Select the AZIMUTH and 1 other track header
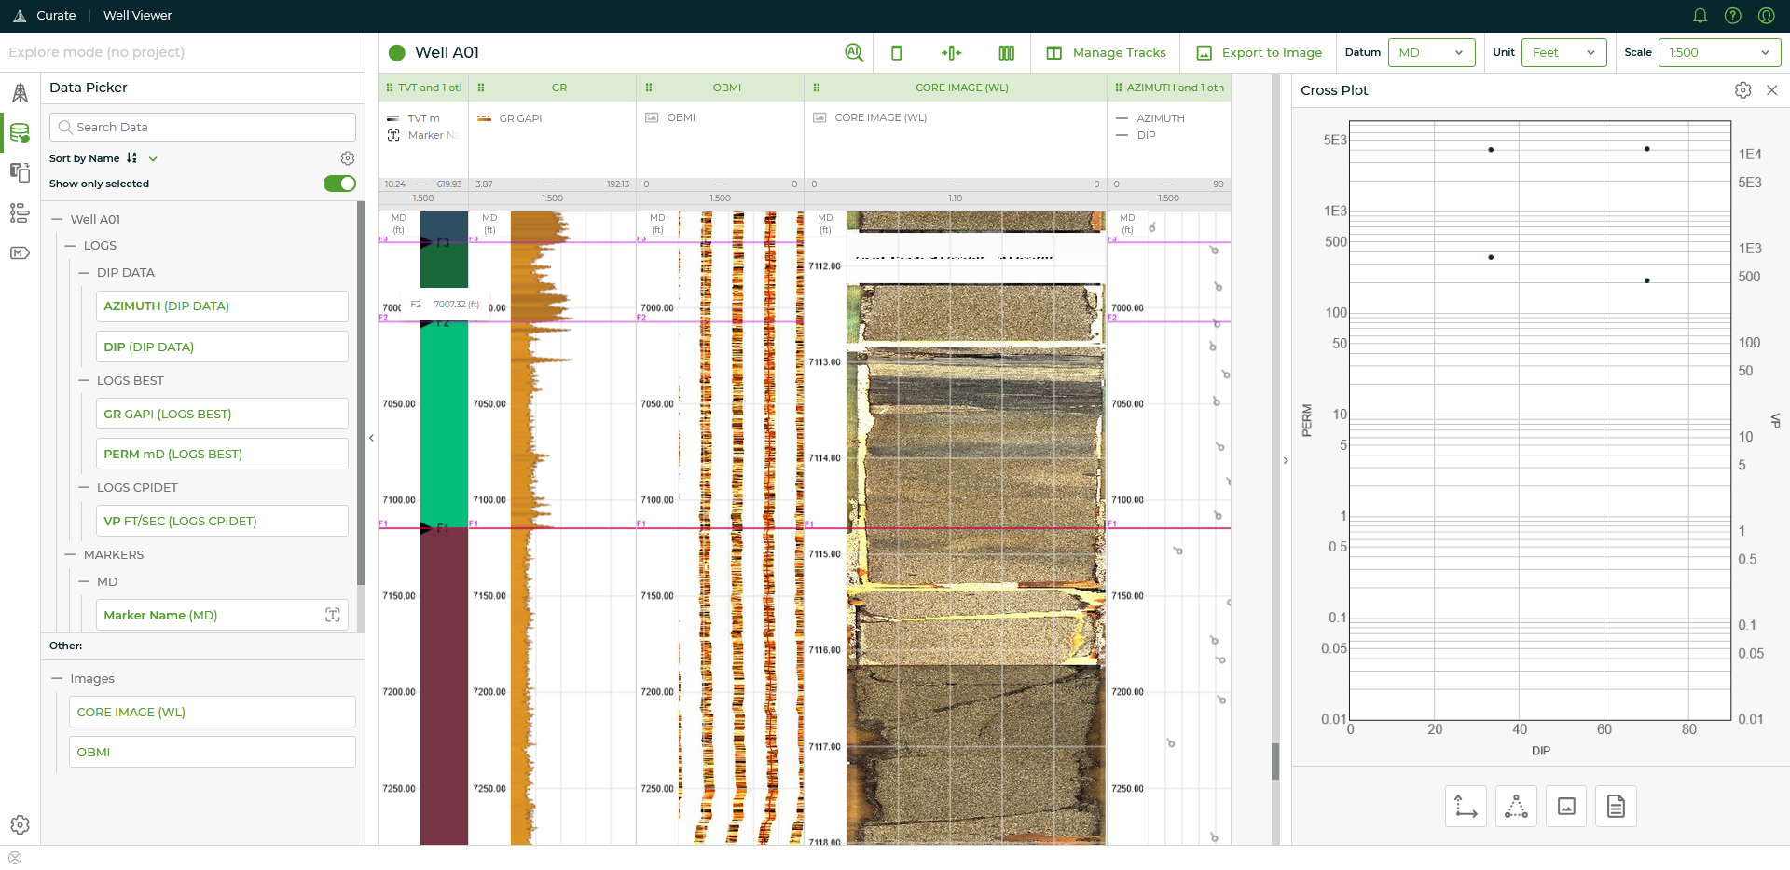 (1169, 88)
